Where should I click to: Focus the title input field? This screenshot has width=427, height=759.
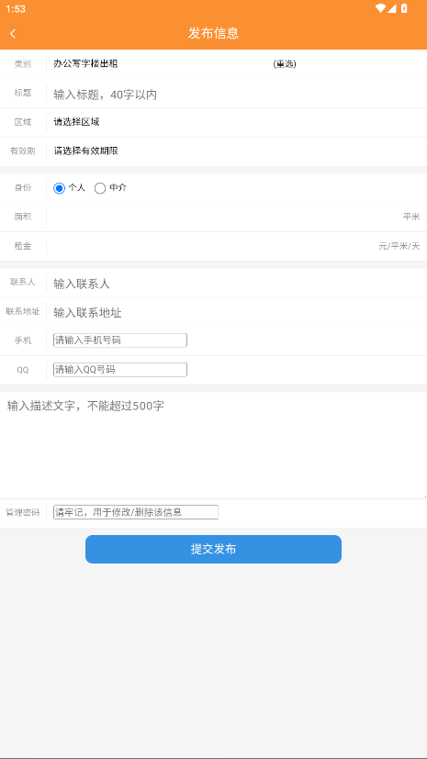[236, 95]
